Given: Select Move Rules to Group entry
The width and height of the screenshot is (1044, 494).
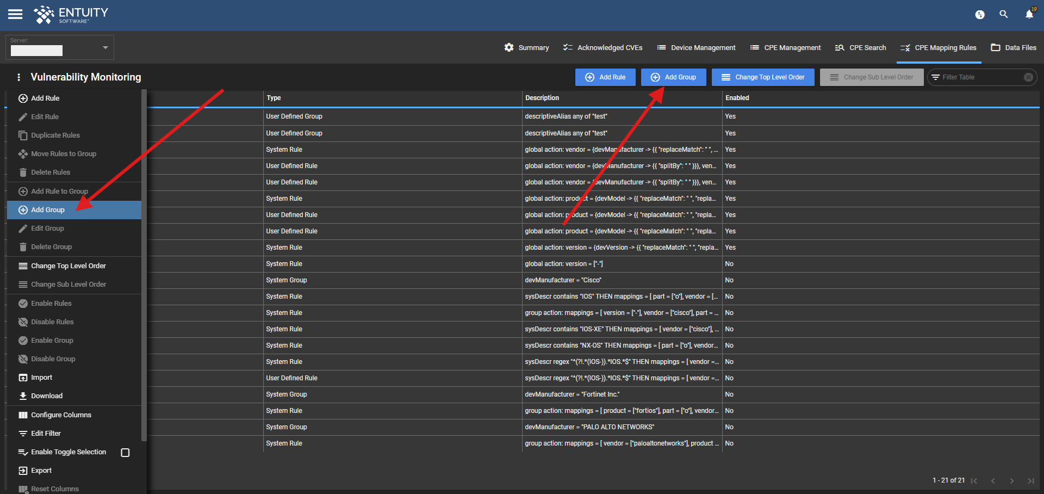Looking at the screenshot, I should (x=74, y=154).
